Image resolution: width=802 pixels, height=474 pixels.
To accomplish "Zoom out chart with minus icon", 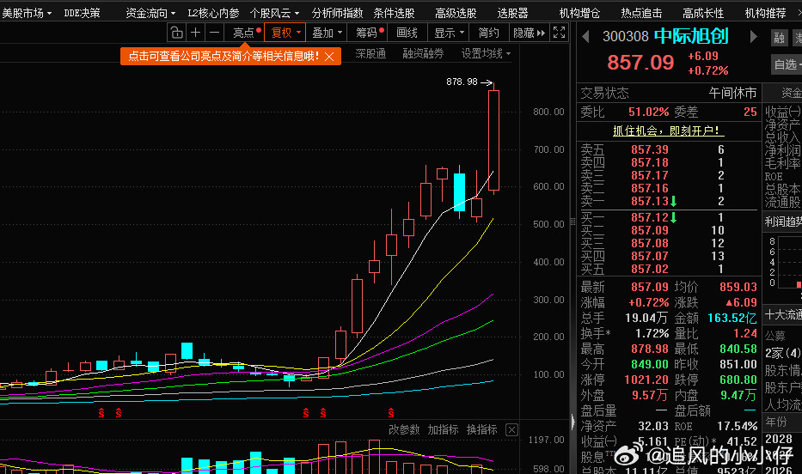I will (215, 33).
